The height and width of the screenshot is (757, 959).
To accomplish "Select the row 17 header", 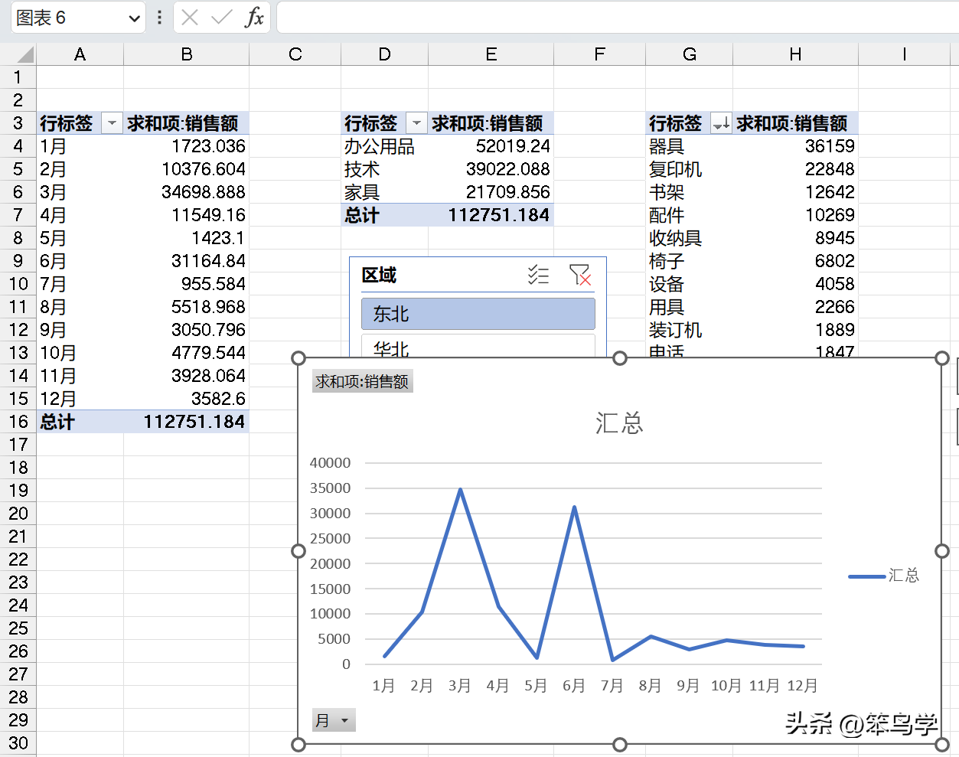I will pos(18,445).
